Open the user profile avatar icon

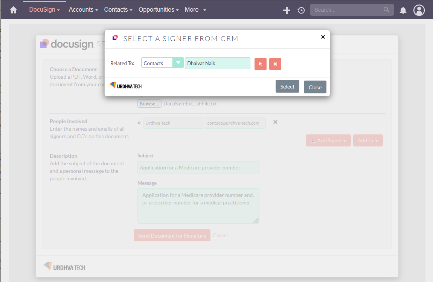[419, 10]
